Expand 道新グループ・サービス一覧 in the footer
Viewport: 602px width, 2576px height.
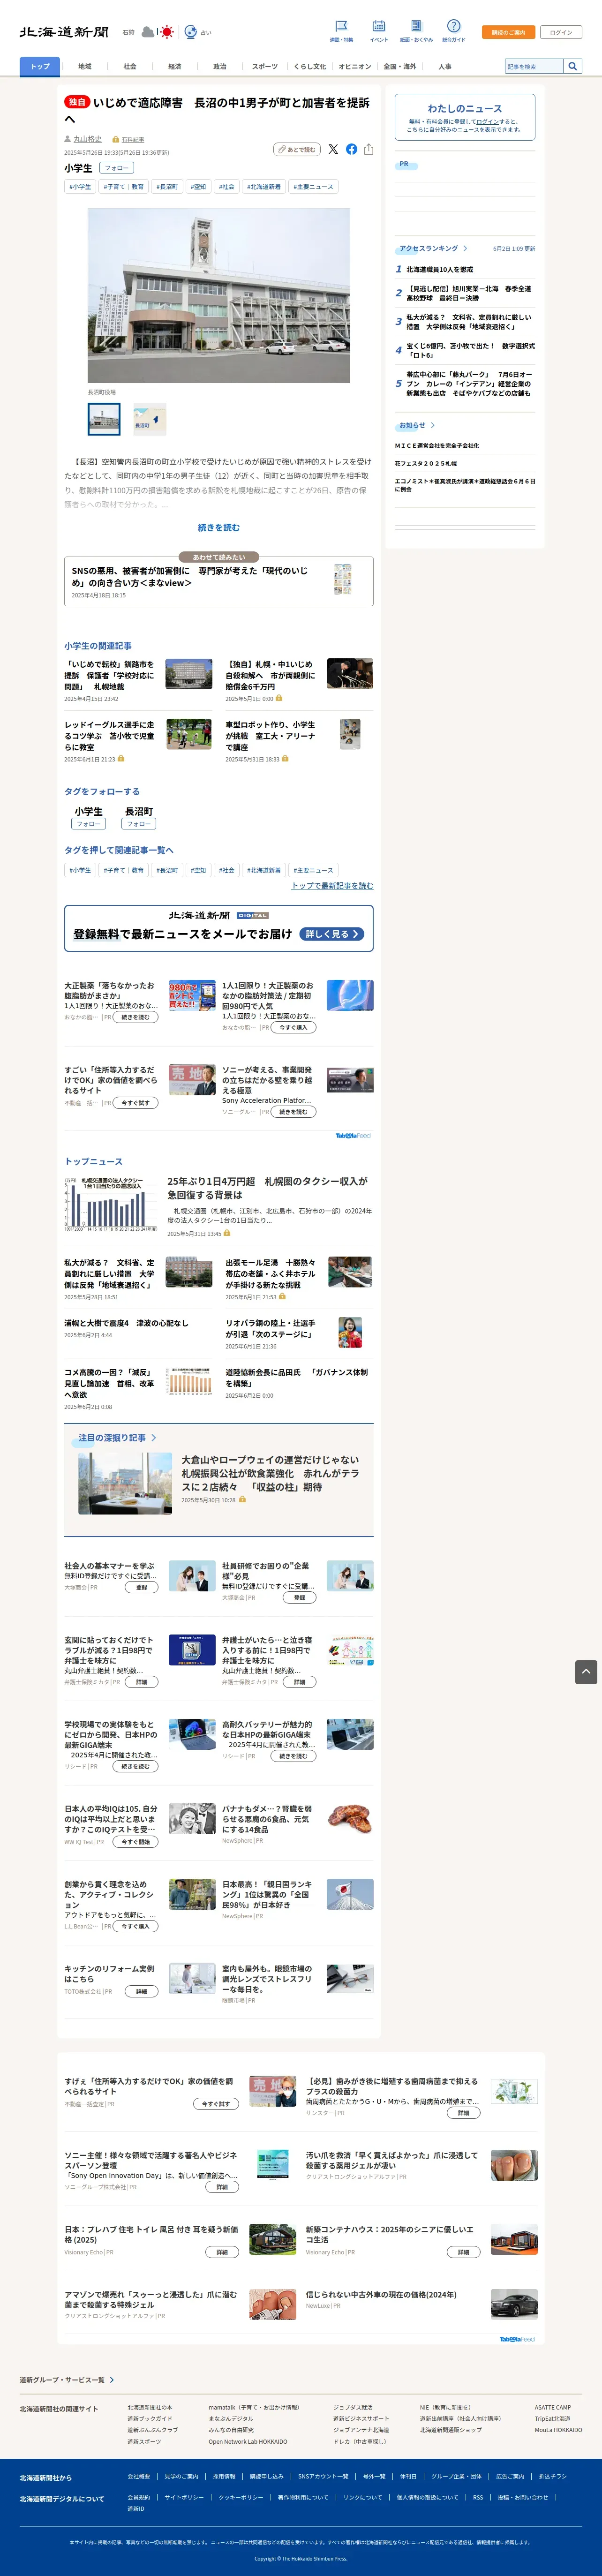(112, 2380)
